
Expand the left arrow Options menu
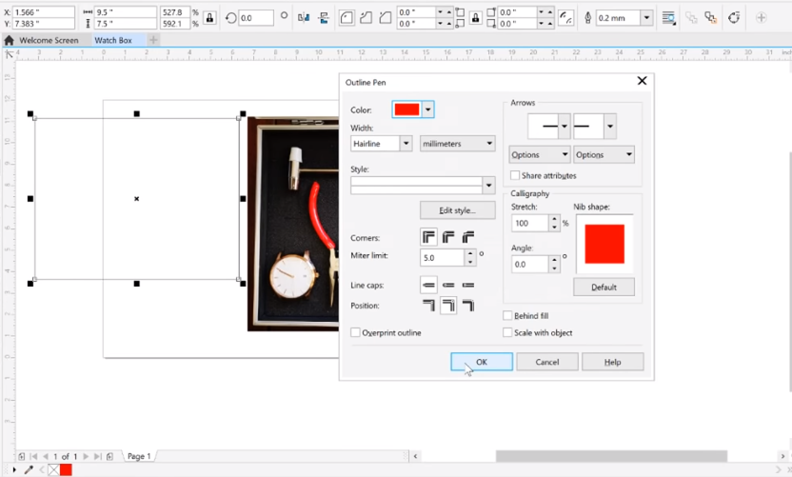point(540,154)
